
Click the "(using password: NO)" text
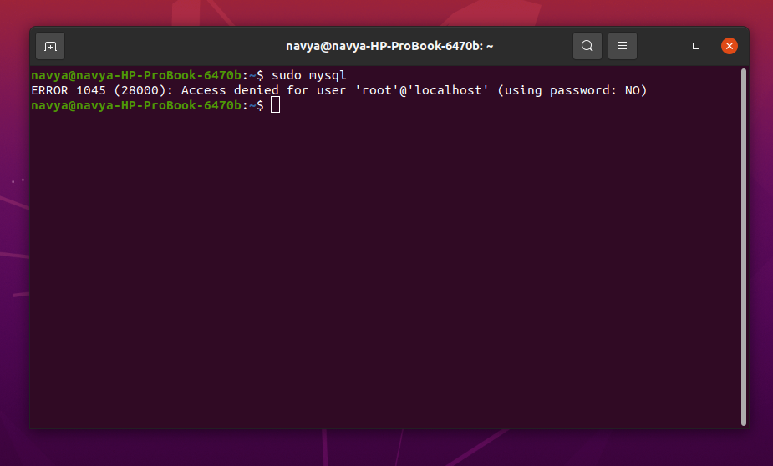click(572, 90)
